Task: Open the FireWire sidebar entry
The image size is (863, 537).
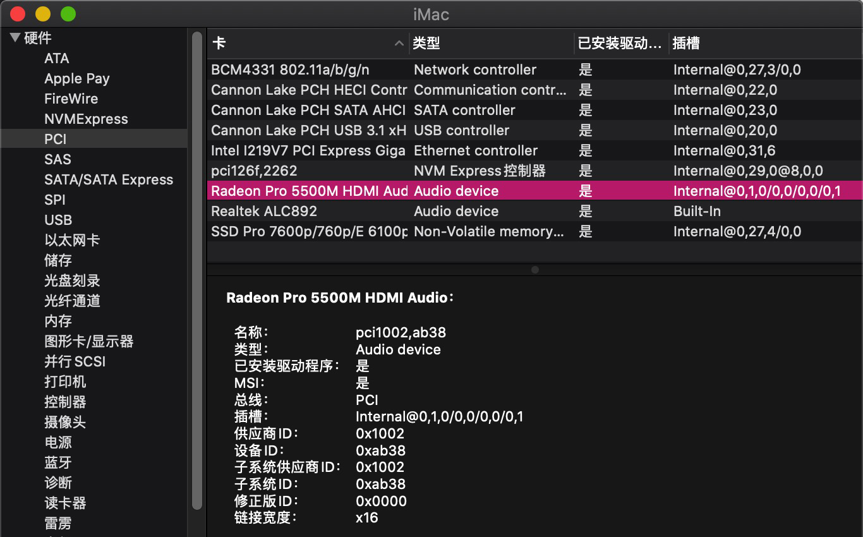Action: [71, 99]
